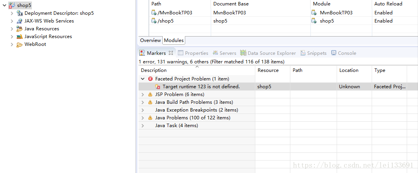
Task: Click the /shop5 path module icon
Action: click(154, 21)
